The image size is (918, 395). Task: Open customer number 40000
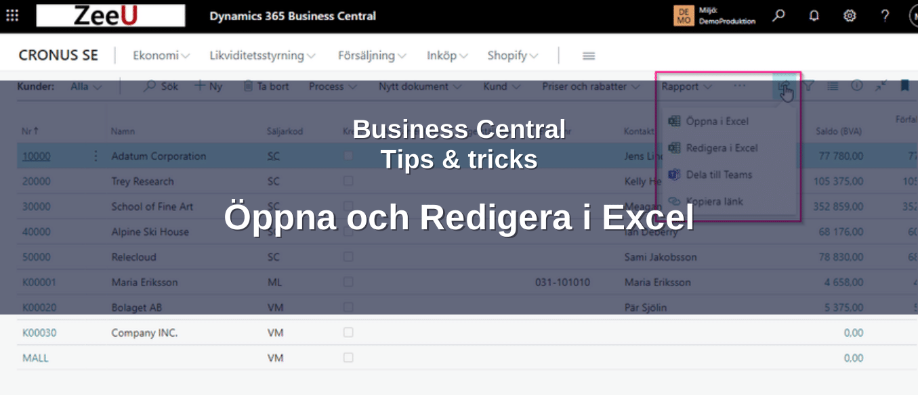click(x=36, y=232)
